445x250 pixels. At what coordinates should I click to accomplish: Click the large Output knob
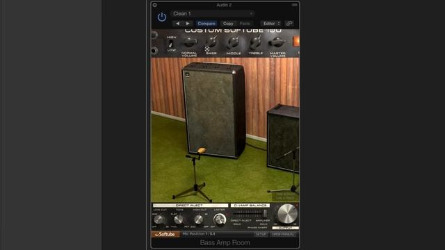coord(287,214)
